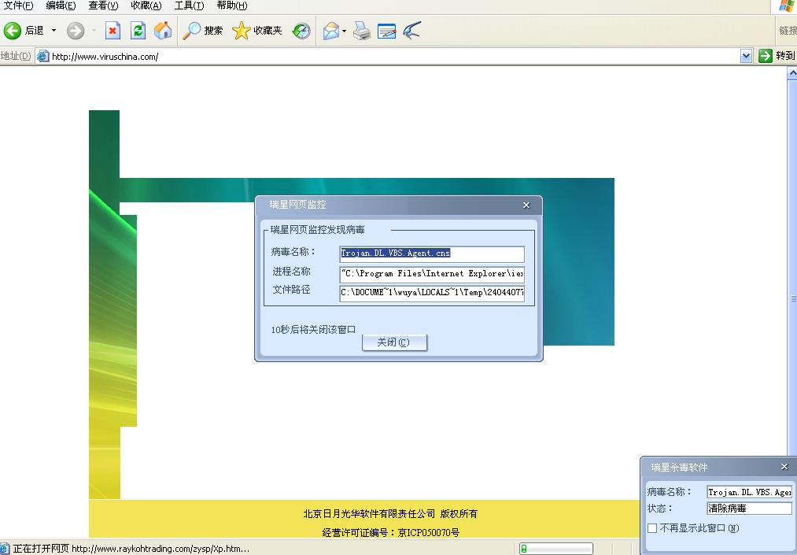Image resolution: width=797 pixels, height=555 pixels.
Task: Open the address bar dropdown list
Action: click(746, 56)
